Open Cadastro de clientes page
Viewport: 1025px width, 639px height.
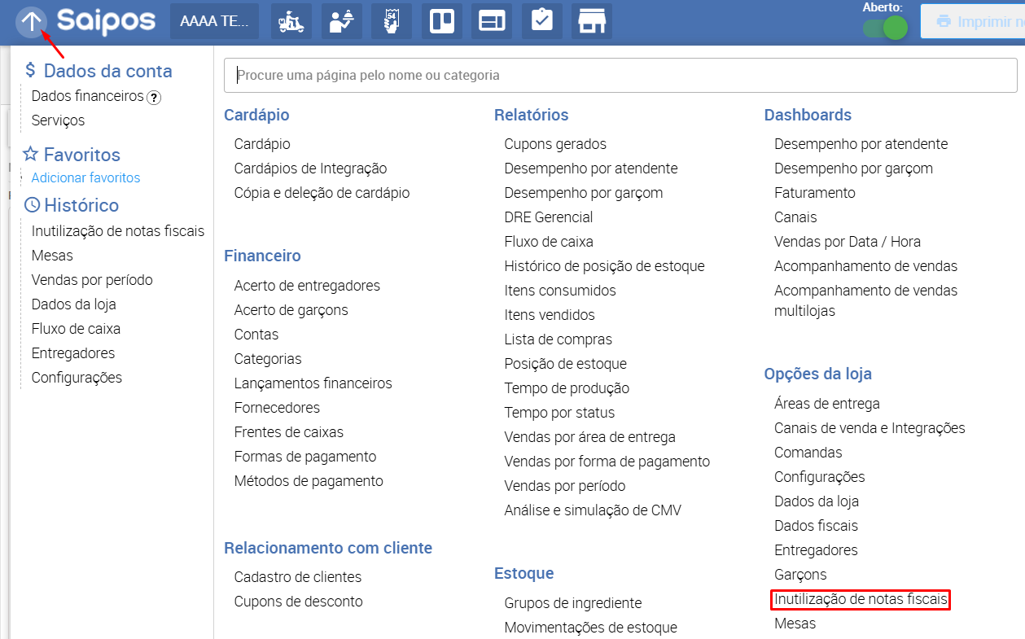pyautogui.click(x=297, y=577)
